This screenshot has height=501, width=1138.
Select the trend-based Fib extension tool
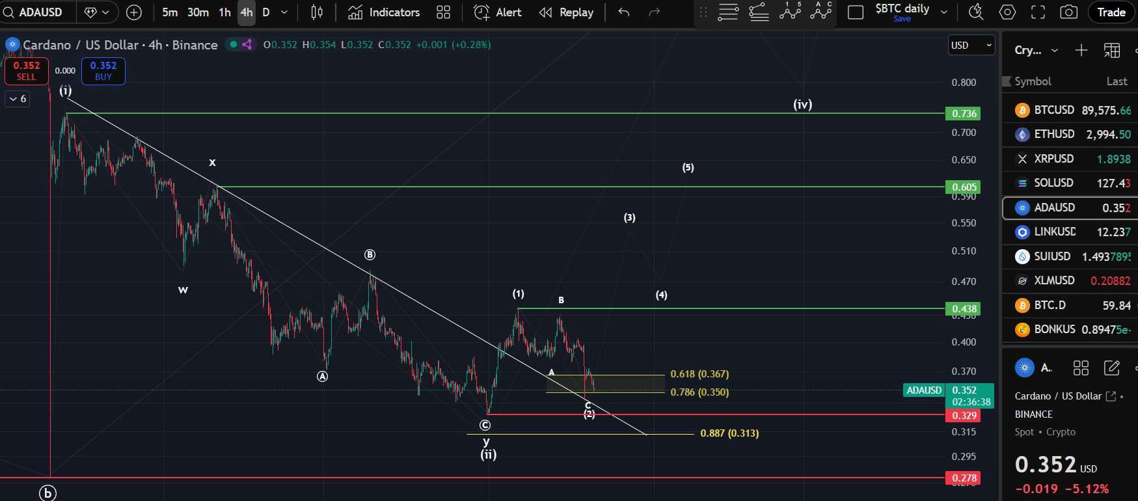point(759,12)
